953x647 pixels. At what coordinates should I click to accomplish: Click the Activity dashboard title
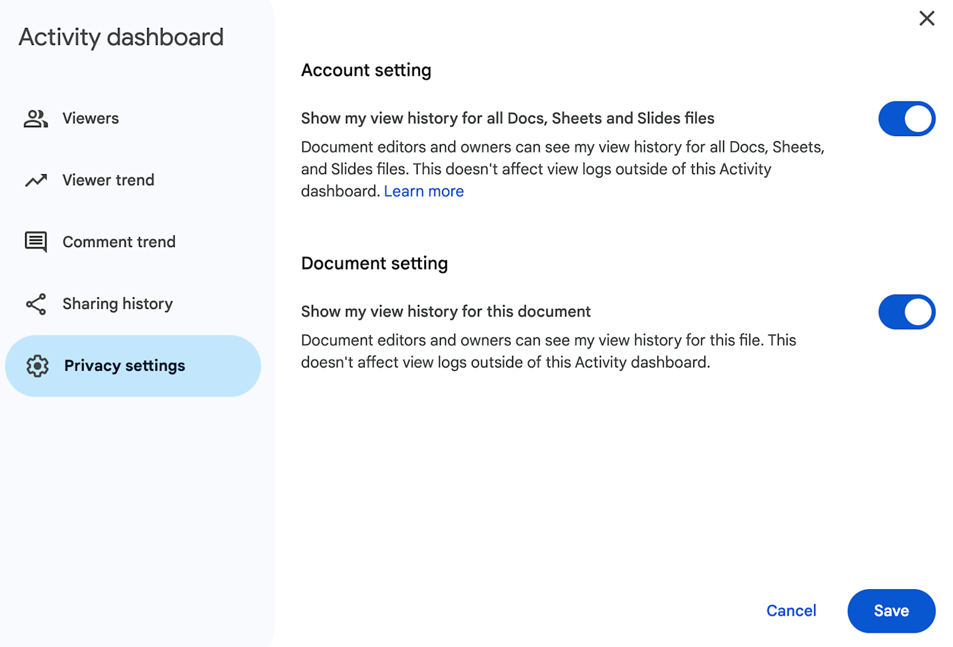click(121, 37)
